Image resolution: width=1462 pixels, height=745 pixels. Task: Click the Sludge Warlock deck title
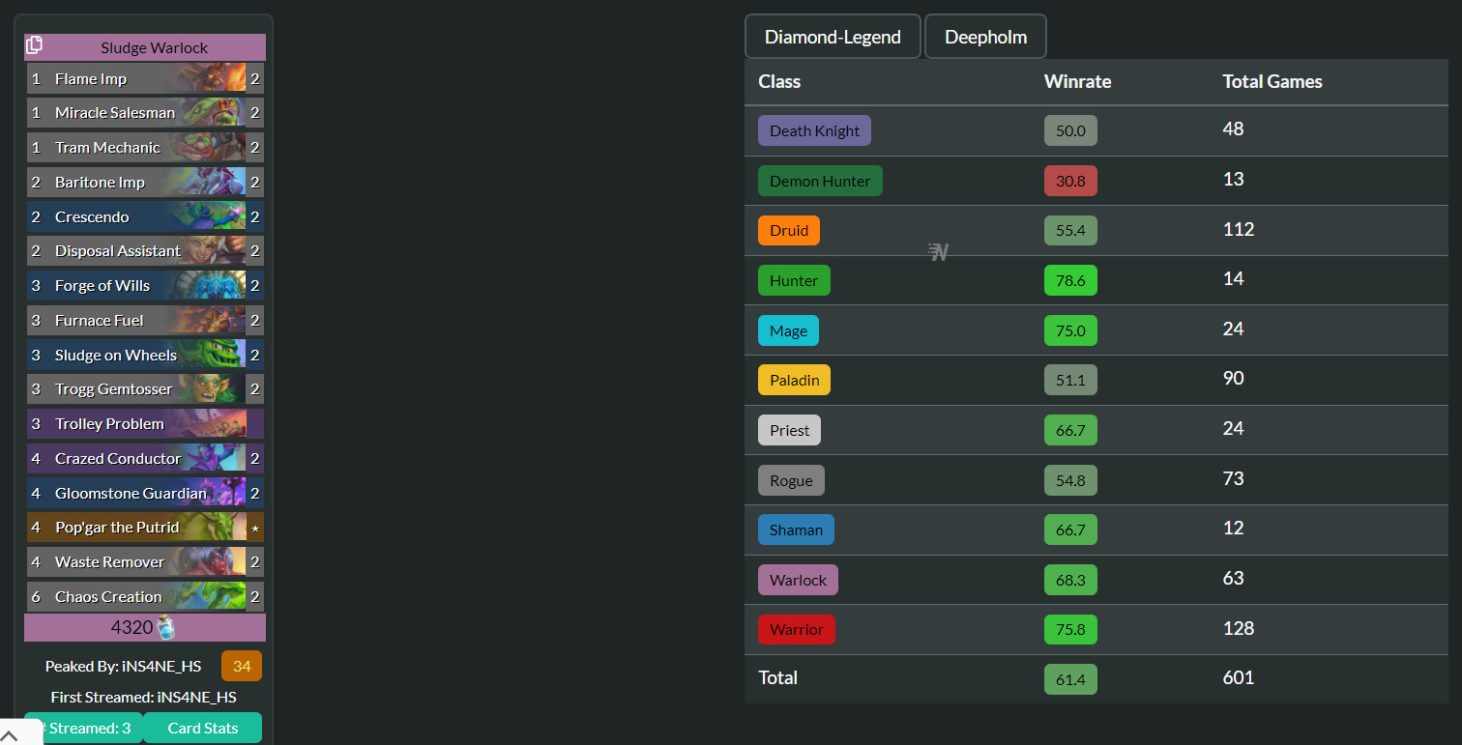pos(154,47)
